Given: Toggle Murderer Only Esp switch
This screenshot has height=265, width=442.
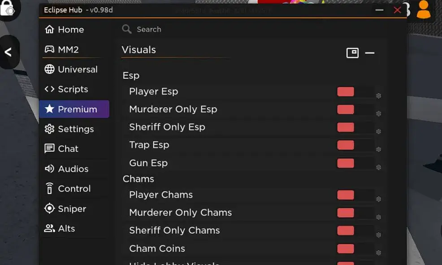Looking at the screenshot, I should click(x=355, y=109).
